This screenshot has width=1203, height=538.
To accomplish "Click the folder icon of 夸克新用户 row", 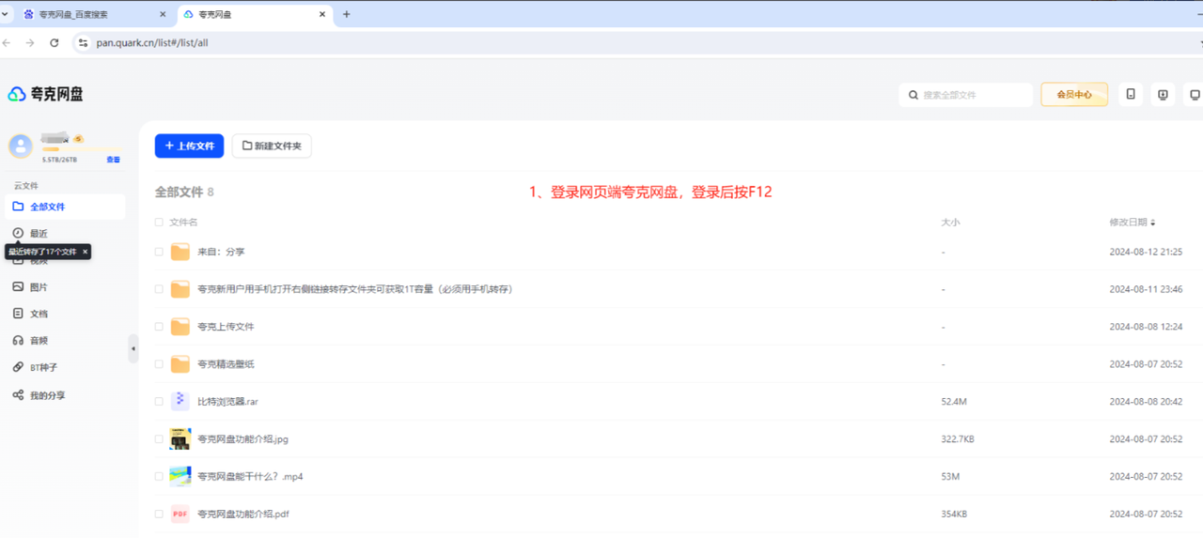I will coord(180,289).
